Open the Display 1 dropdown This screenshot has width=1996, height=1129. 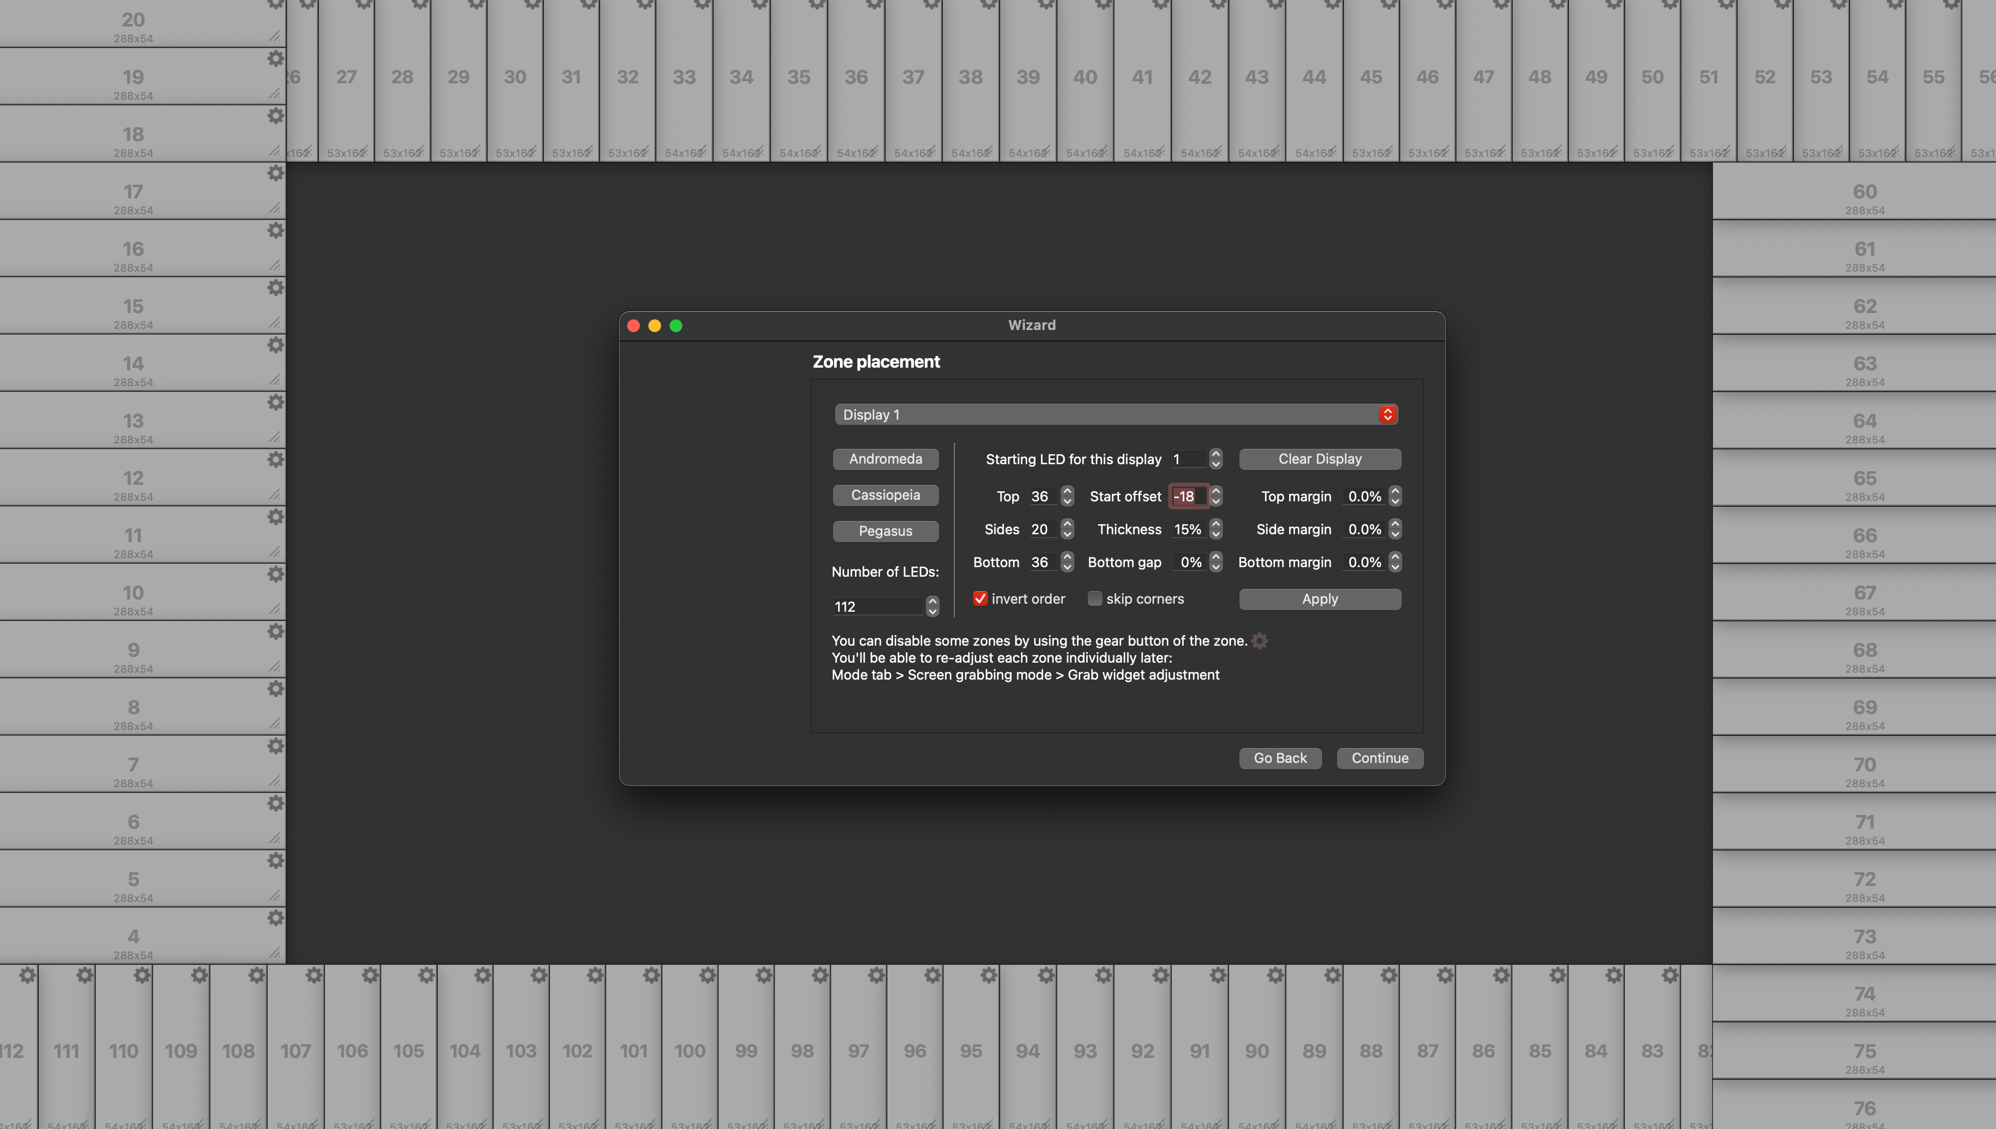[x=1116, y=414]
